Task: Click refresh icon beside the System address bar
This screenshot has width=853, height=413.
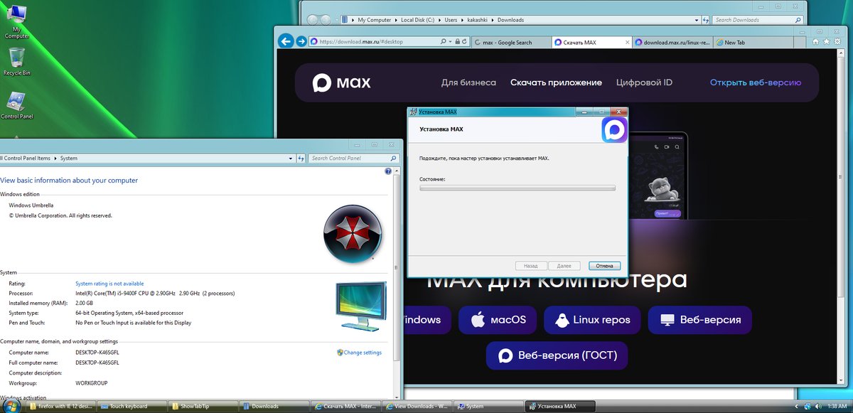Action: (301, 158)
